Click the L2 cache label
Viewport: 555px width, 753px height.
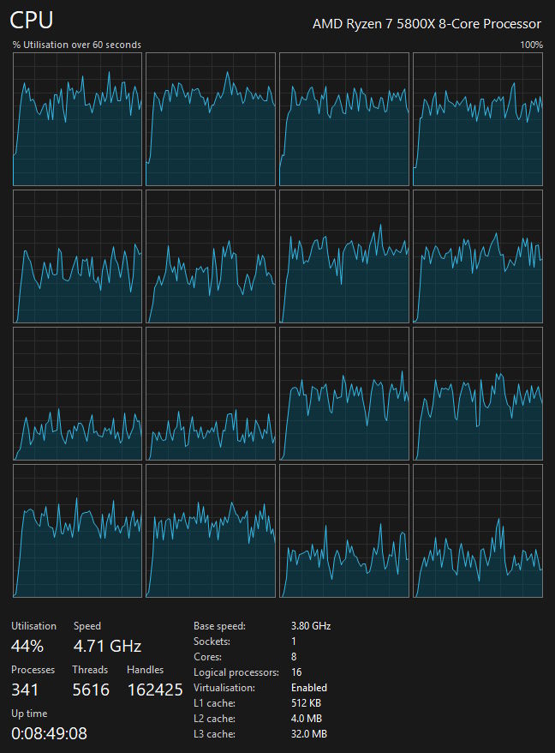tap(214, 719)
